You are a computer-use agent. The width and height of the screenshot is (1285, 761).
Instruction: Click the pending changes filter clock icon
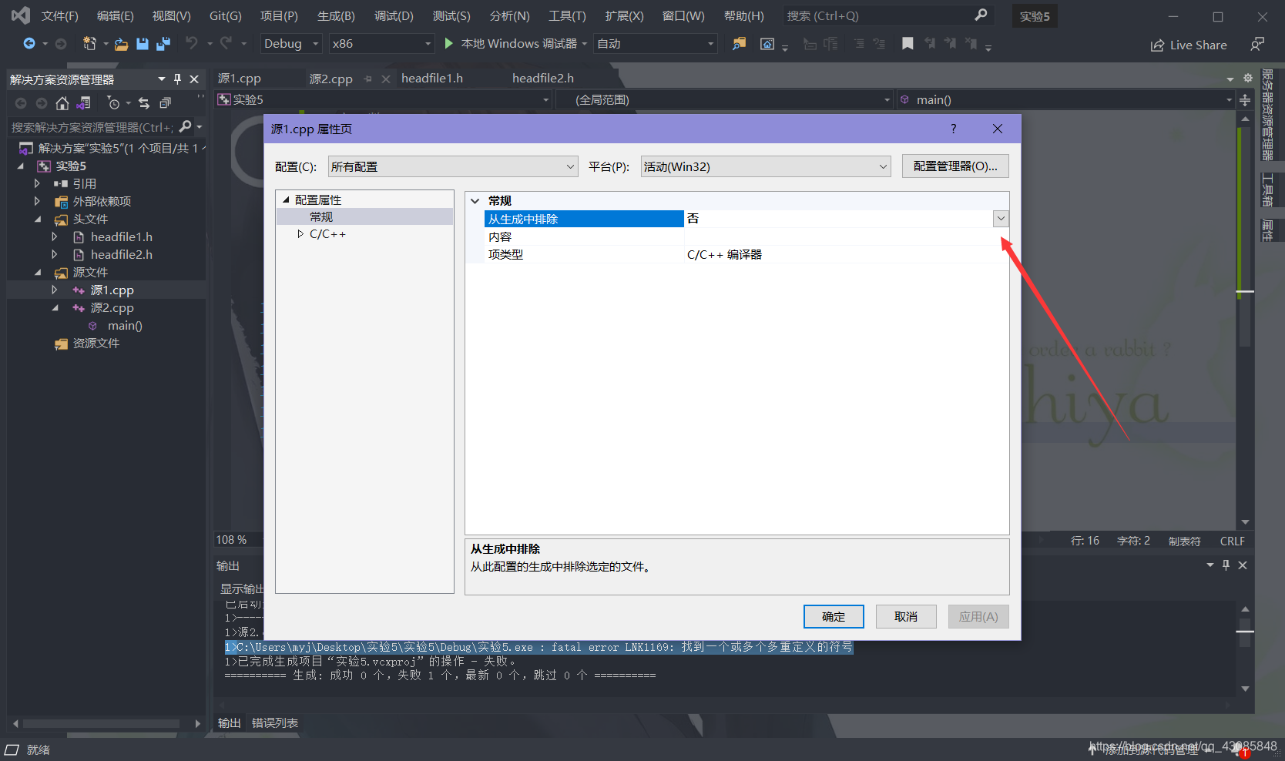(x=113, y=103)
